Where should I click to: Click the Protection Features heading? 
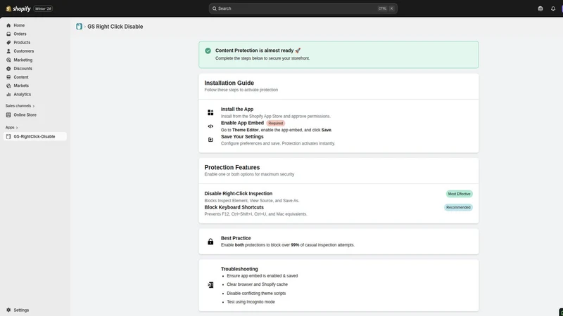232,167
